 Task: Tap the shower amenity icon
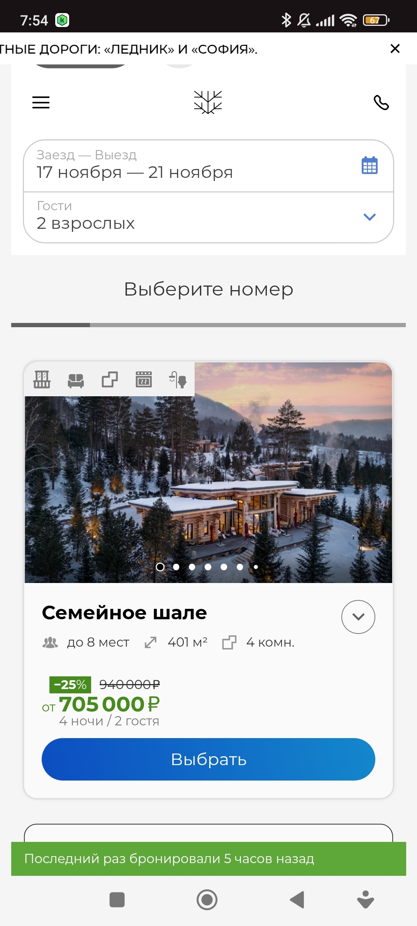pos(178,379)
